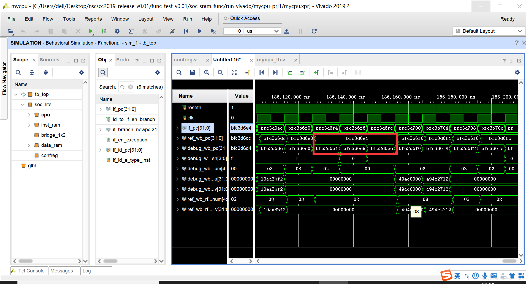526x284 pixels.
Task: Click Go to cursor icon
Action: [x=248, y=72]
